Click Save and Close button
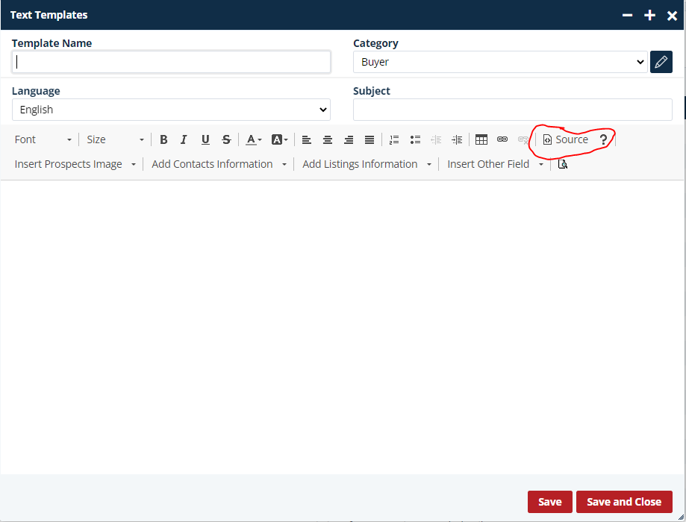The width and height of the screenshot is (686, 522). coord(624,501)
